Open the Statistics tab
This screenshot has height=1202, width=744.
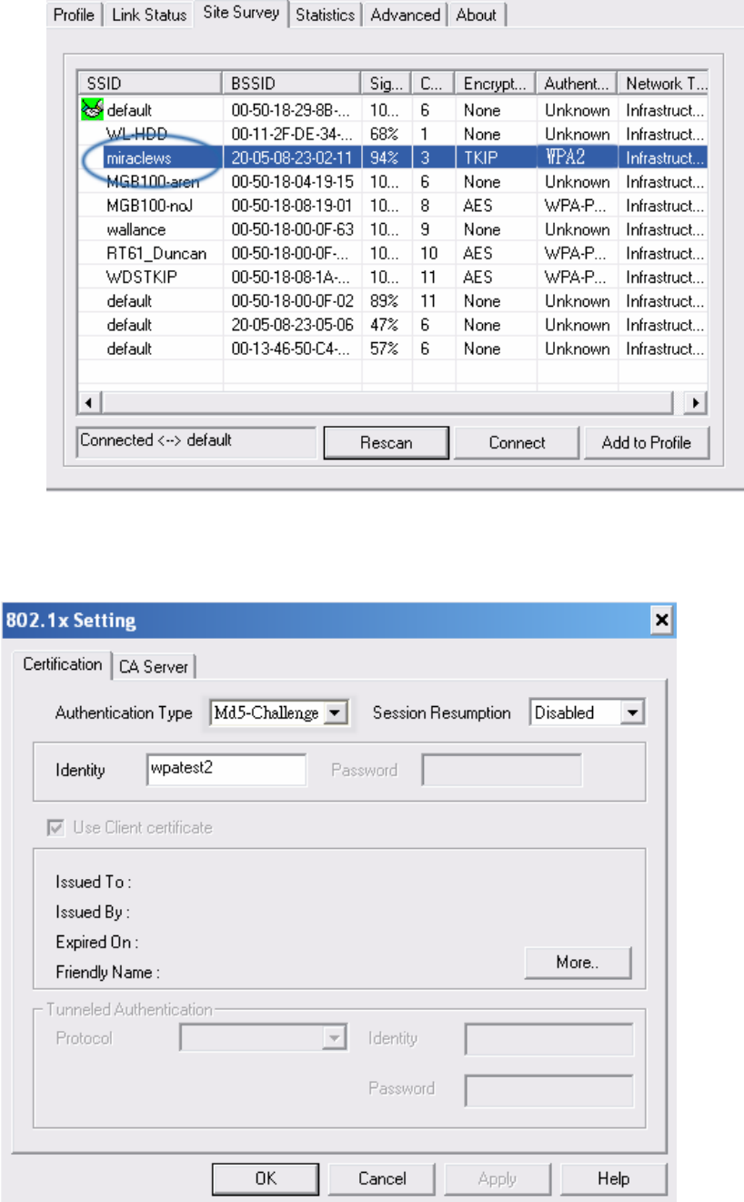(325, 15)
